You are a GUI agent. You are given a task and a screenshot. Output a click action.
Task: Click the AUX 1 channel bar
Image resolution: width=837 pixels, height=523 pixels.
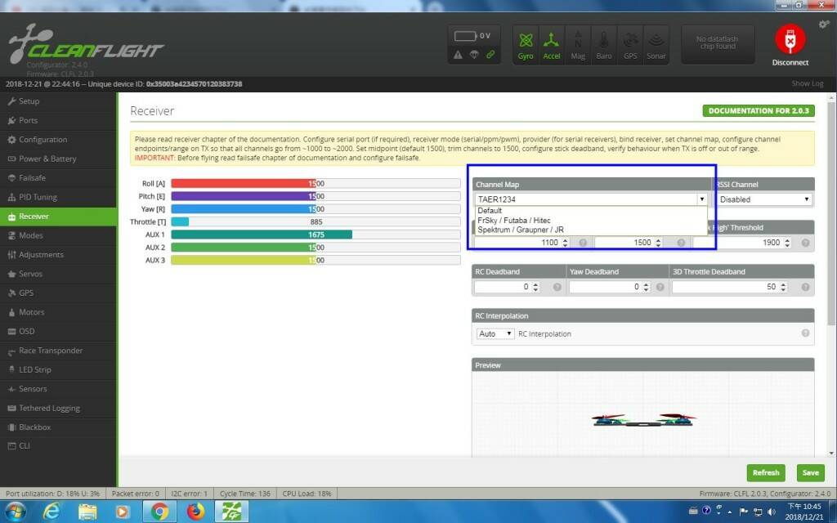pyautogui.click(x=316, y=235)
